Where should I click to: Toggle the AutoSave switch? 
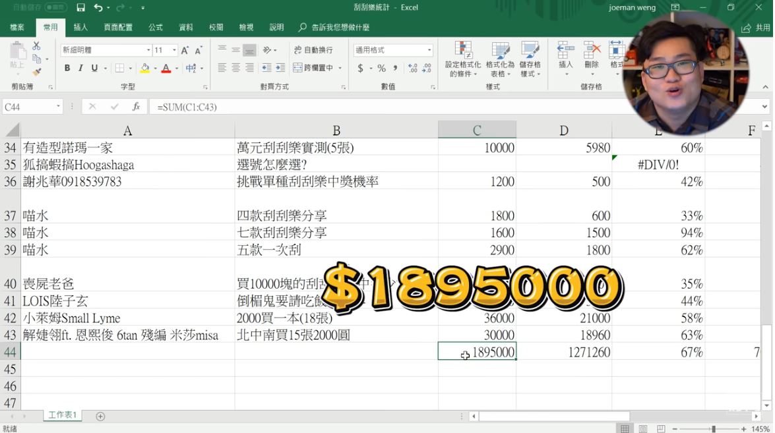pyautogui.click(x=55, y=8)
